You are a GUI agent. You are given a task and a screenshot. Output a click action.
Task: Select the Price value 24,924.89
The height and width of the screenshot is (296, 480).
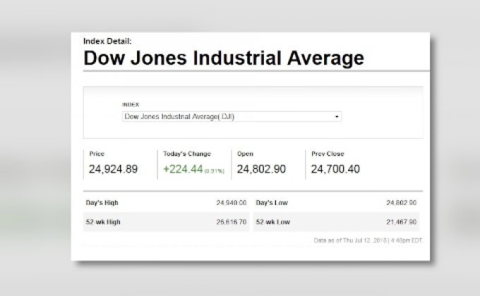(113, 169)
